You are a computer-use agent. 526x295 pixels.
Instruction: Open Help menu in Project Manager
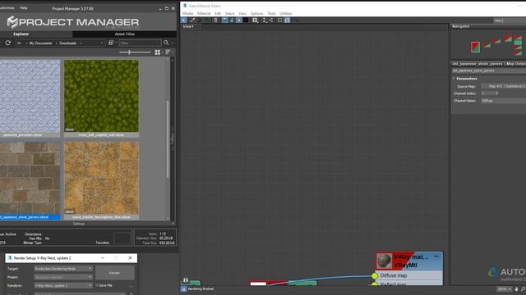click(24, 8)
